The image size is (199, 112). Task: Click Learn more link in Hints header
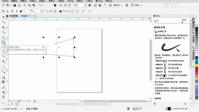point(184,21)
